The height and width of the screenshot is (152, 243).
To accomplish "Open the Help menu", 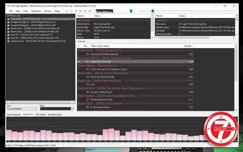I will click(57, 11).
